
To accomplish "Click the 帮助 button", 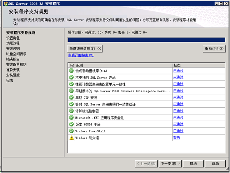I will tap(215, 164).
